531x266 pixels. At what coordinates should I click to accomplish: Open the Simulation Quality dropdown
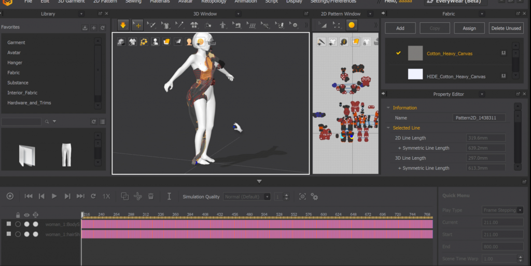point(247,197)
